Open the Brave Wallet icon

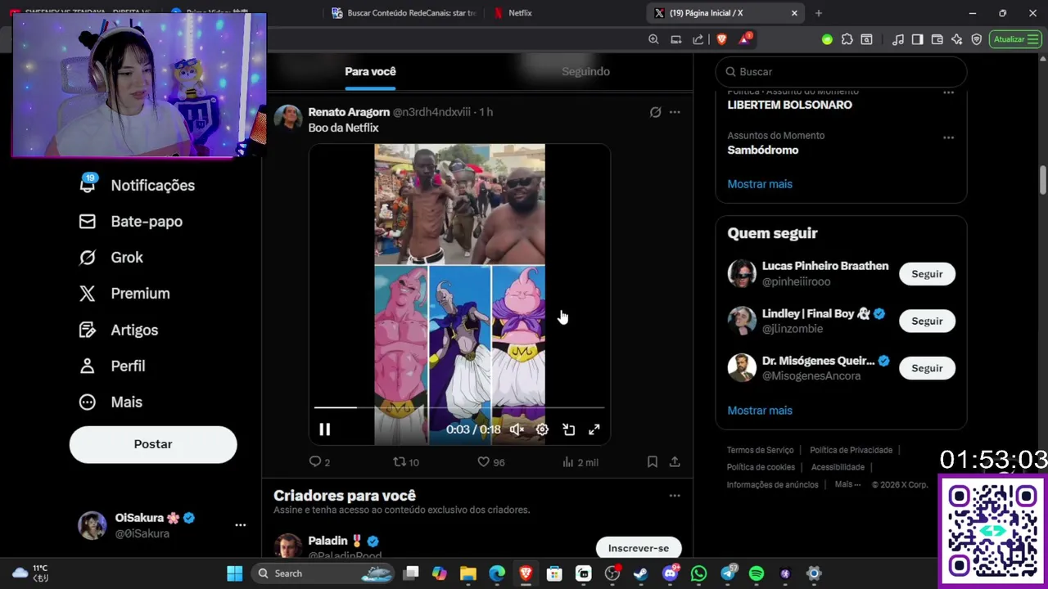pyautogui.click(x=937, y=39)
